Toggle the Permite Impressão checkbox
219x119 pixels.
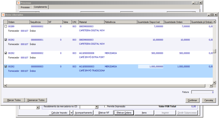pyautogui.click(x=106, y=106)
